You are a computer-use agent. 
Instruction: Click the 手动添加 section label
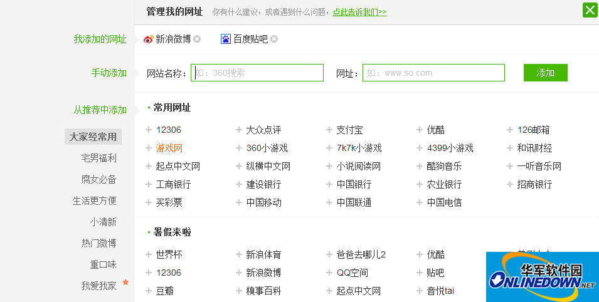point(109,73)
